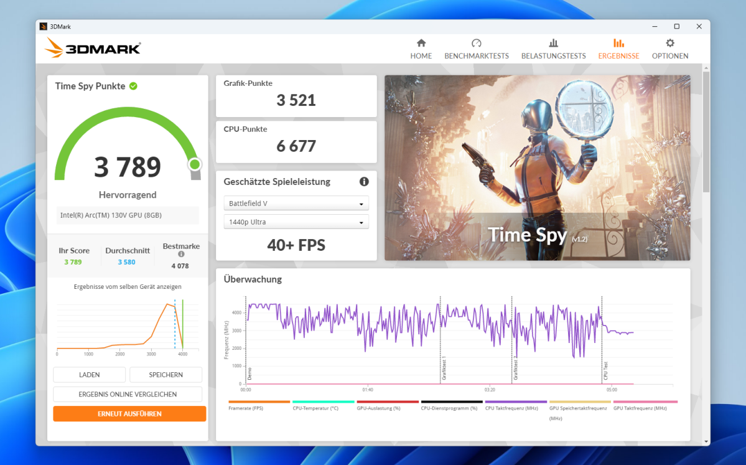Click the Intel Arc 130V GPU name

[x=111, y=215]
